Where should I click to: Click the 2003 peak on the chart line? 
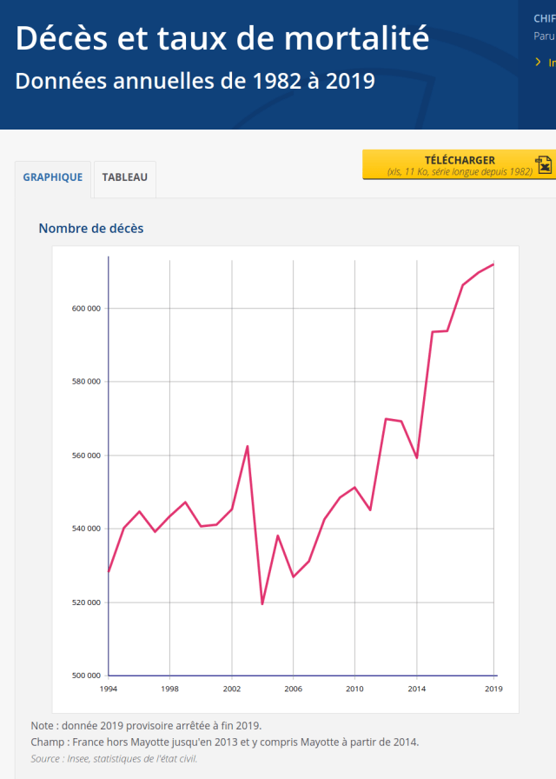point(248,446)
